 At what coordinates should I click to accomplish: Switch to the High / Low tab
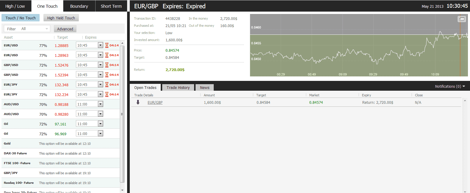click(15, 6)
